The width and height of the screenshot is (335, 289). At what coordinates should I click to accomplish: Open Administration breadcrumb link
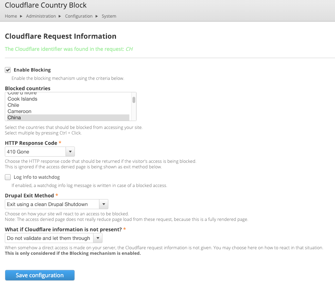tap(41, 16)
